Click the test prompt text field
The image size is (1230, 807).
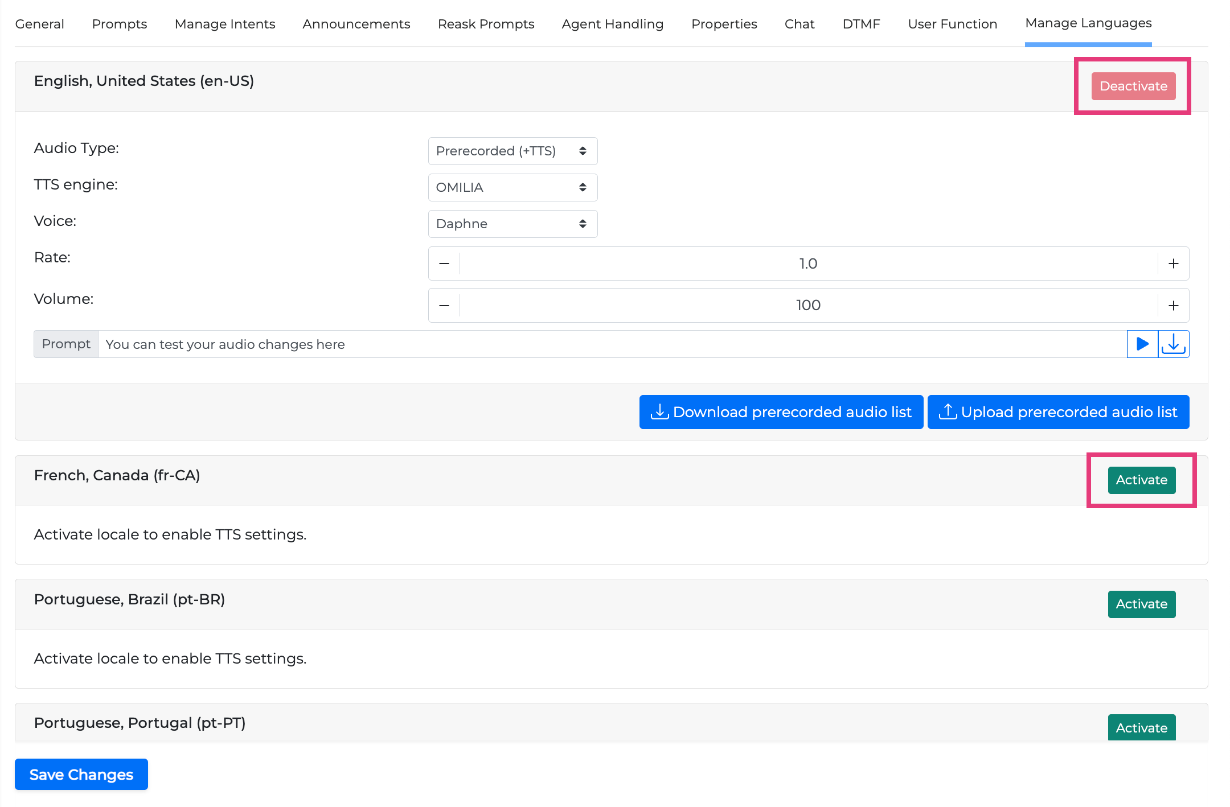coord(612,344)
